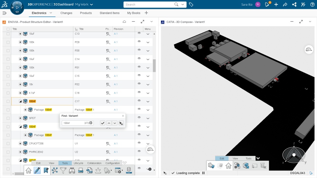Toggle visibility eye for C16 row
Image resolution: width=317 pixels, height=178 pixels.
pyautogui.click(x=139, y=92)
